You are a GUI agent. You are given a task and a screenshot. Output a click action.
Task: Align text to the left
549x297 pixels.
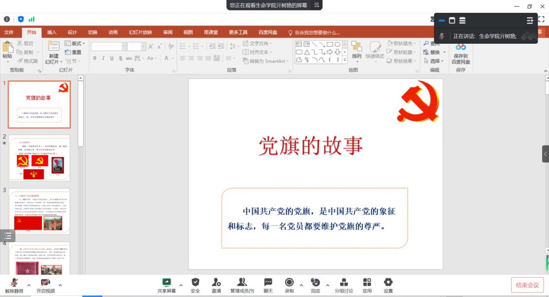coord(182,58)
